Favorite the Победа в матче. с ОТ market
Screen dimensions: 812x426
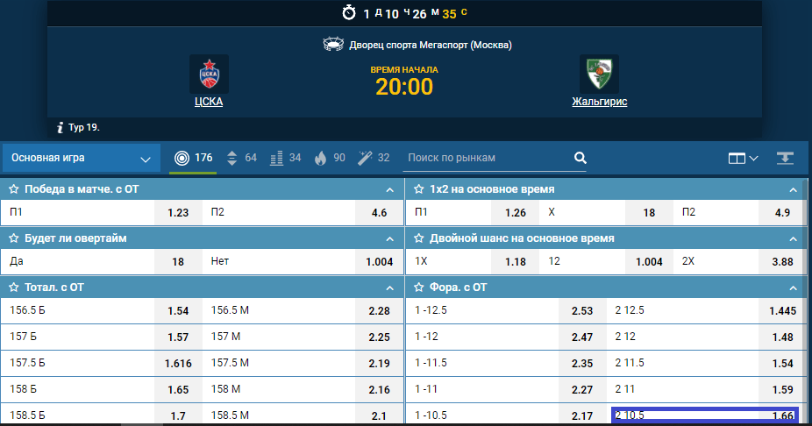point(13,189)
